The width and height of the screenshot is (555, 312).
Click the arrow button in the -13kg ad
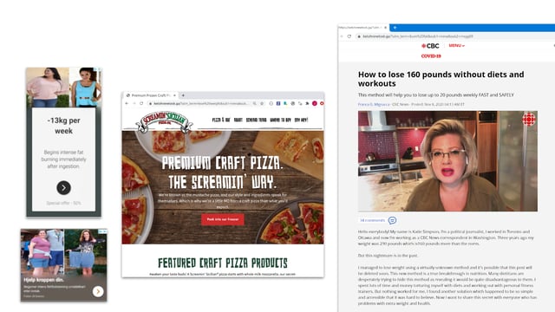coord(63,188)
